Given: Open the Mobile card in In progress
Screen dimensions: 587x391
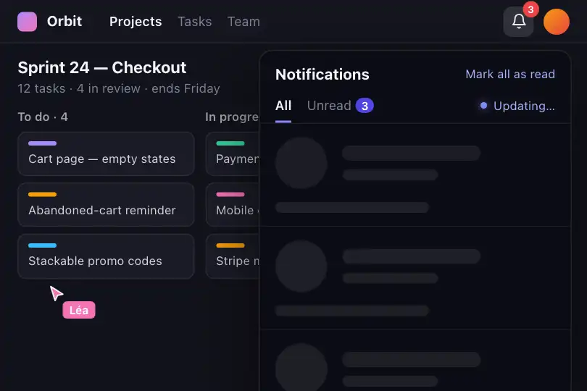Looking at the screenshot, I should pos(233,205).
